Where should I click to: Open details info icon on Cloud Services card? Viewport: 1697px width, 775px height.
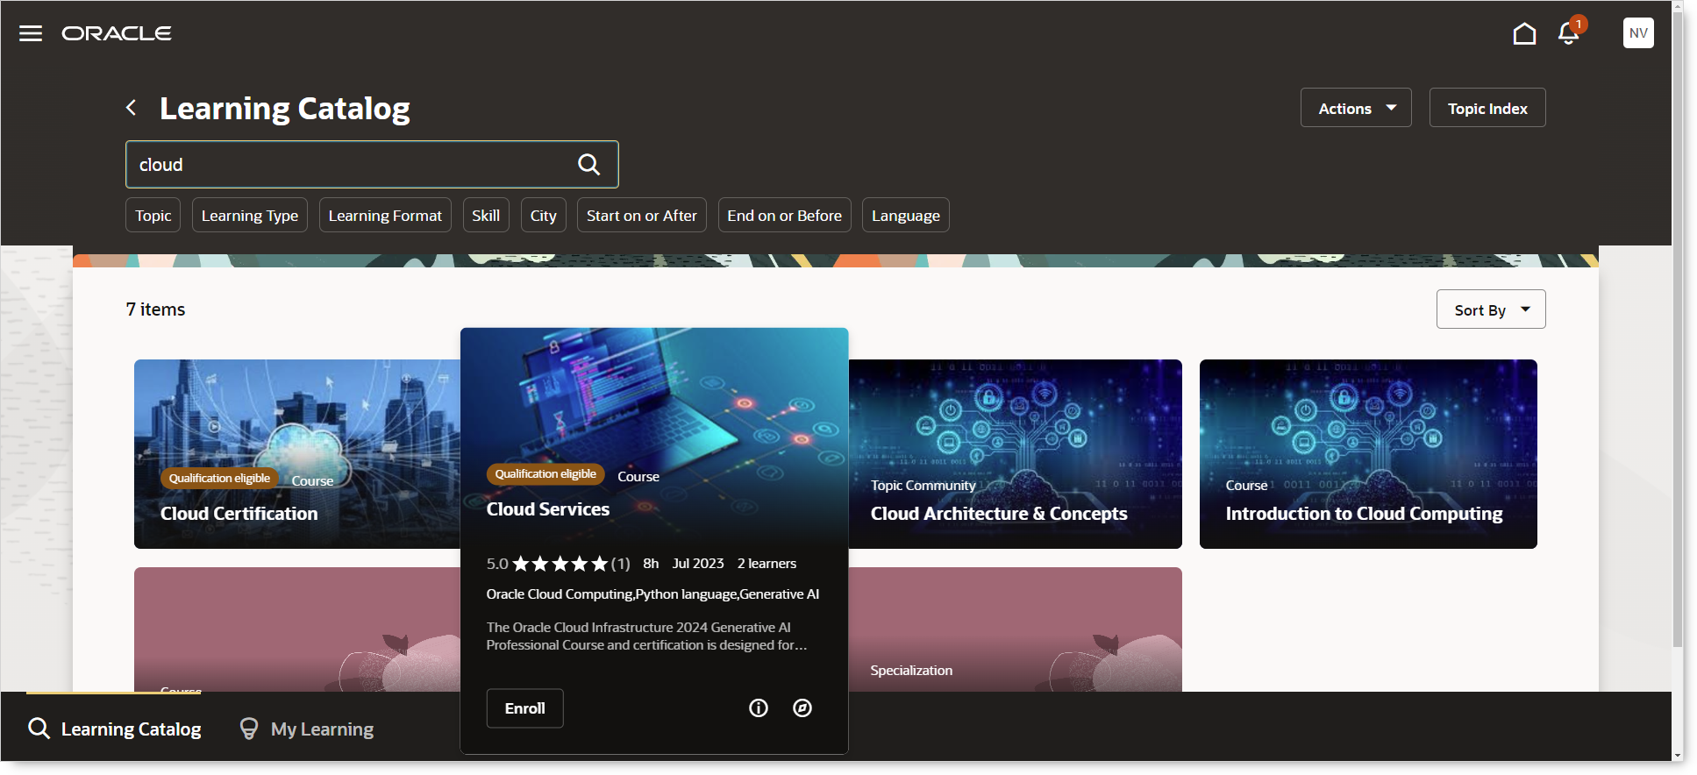tap(759, 708)
